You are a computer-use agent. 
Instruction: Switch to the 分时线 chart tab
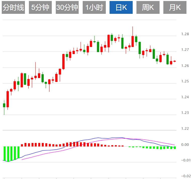pos(13,7)
